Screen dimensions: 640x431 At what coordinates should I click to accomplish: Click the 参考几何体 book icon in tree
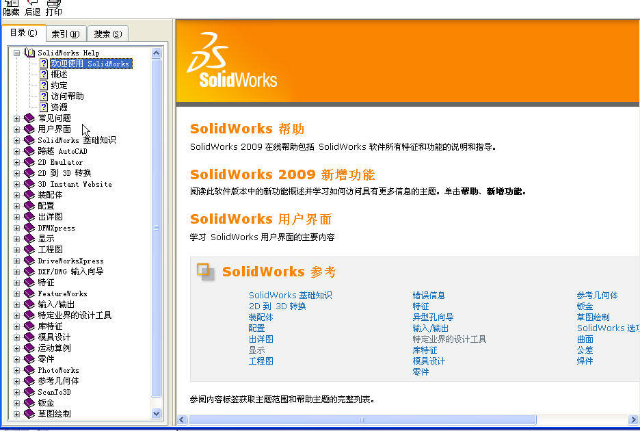29,381
